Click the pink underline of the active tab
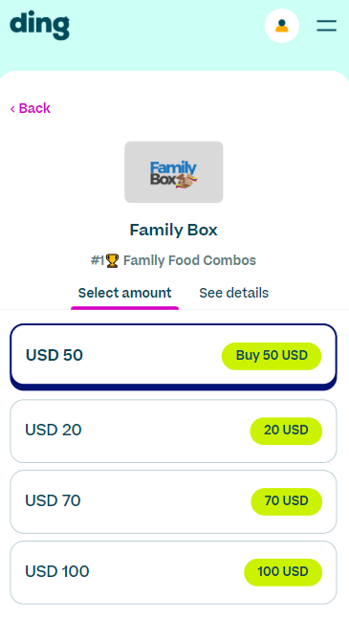Screen dimensions: 349x620 point(124,308)
